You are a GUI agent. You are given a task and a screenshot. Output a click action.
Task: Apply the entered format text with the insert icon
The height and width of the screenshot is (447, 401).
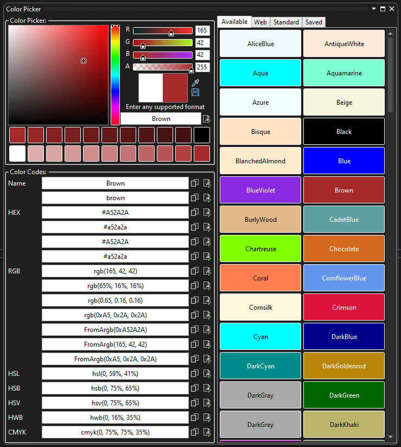[x=207, y=119]
